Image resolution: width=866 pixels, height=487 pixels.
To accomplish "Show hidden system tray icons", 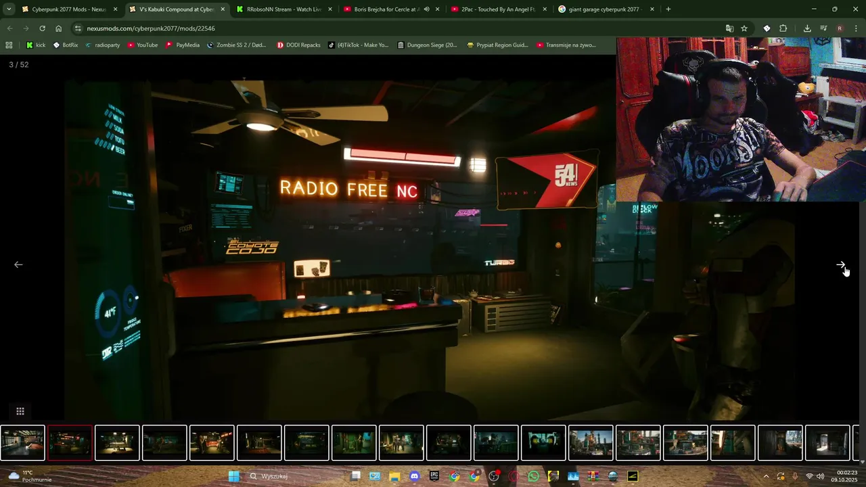I will point(767,476).
